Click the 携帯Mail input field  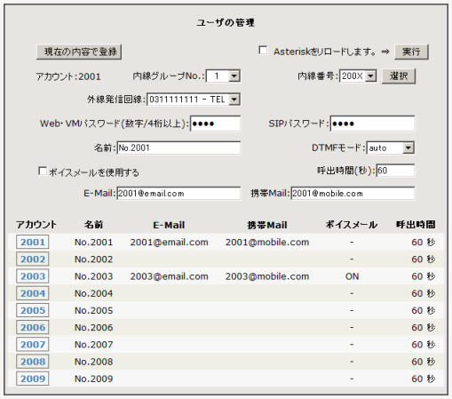353,194
